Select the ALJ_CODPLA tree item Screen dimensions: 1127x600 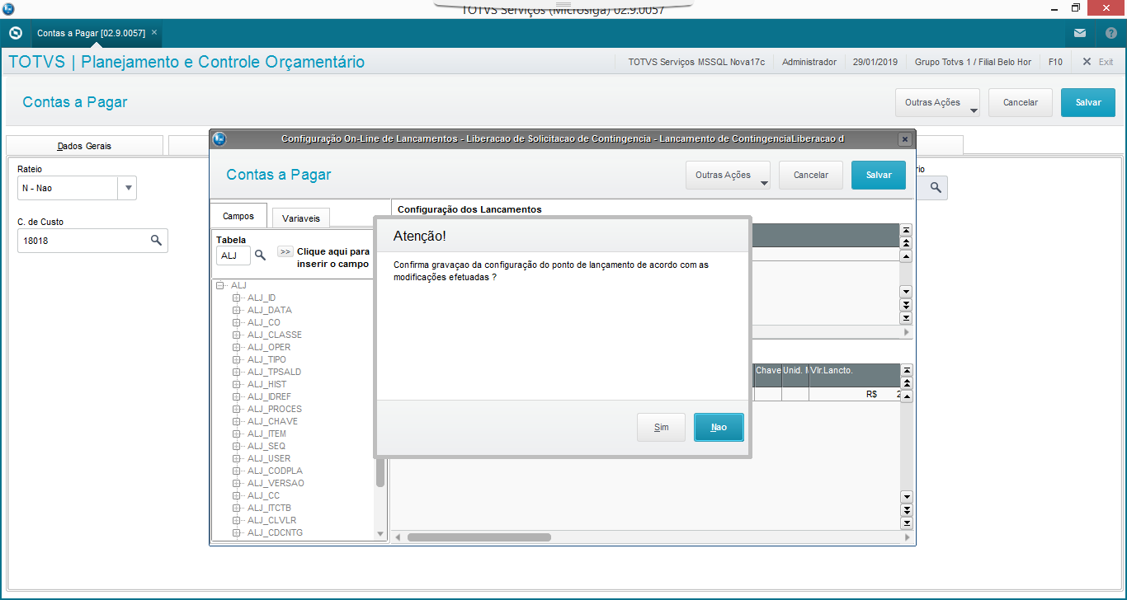click(274, 471)
